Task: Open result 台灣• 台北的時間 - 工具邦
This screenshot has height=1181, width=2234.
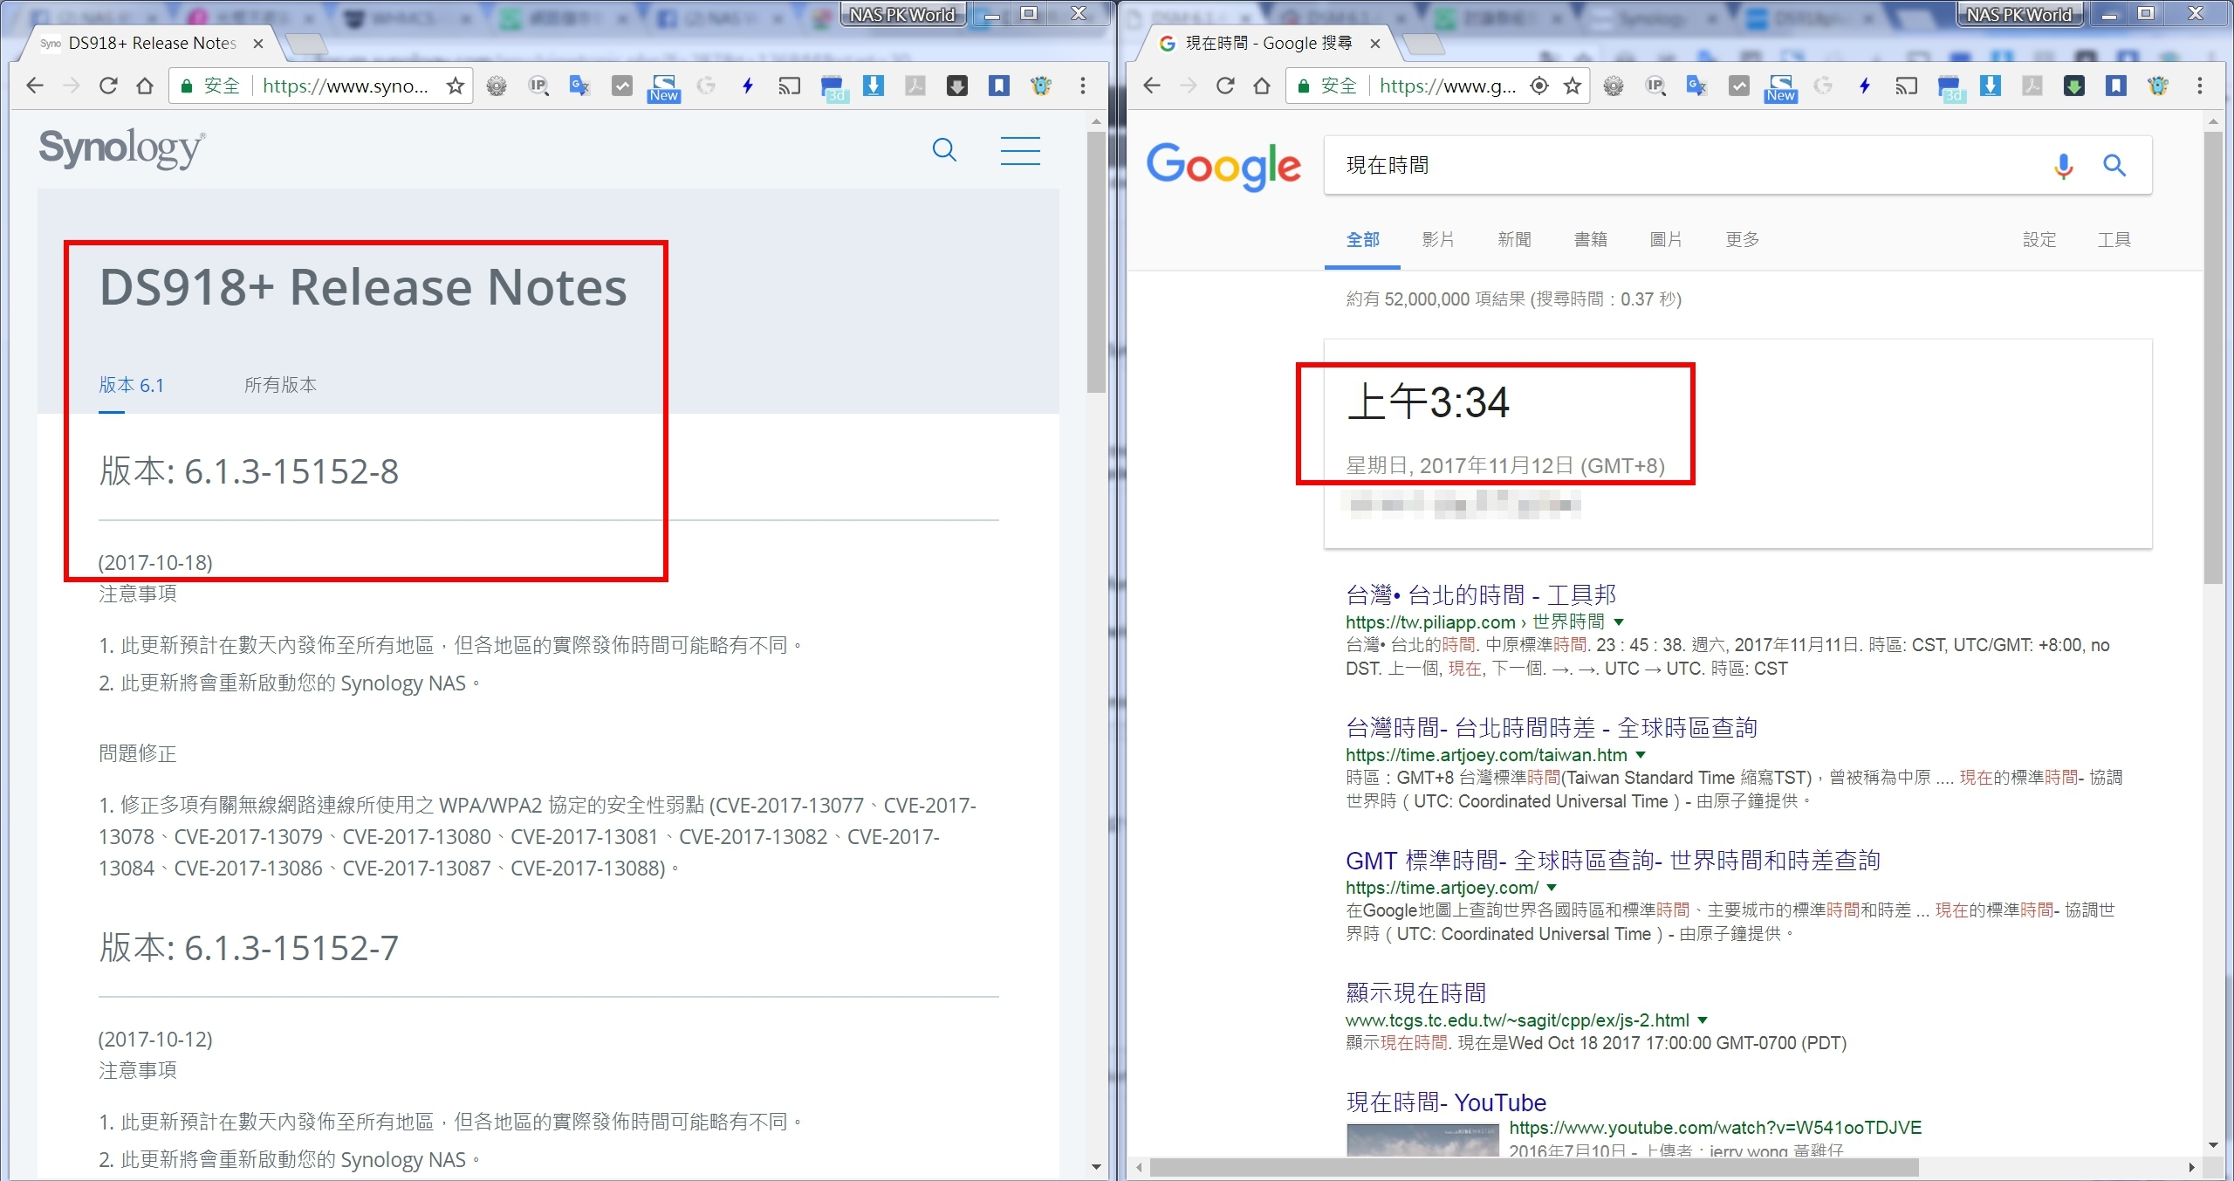Action: (x=1481, y=595)
